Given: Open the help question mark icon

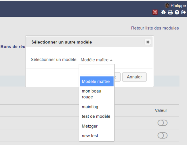Looking at the screenshot, I should click(x=177, y=12).
